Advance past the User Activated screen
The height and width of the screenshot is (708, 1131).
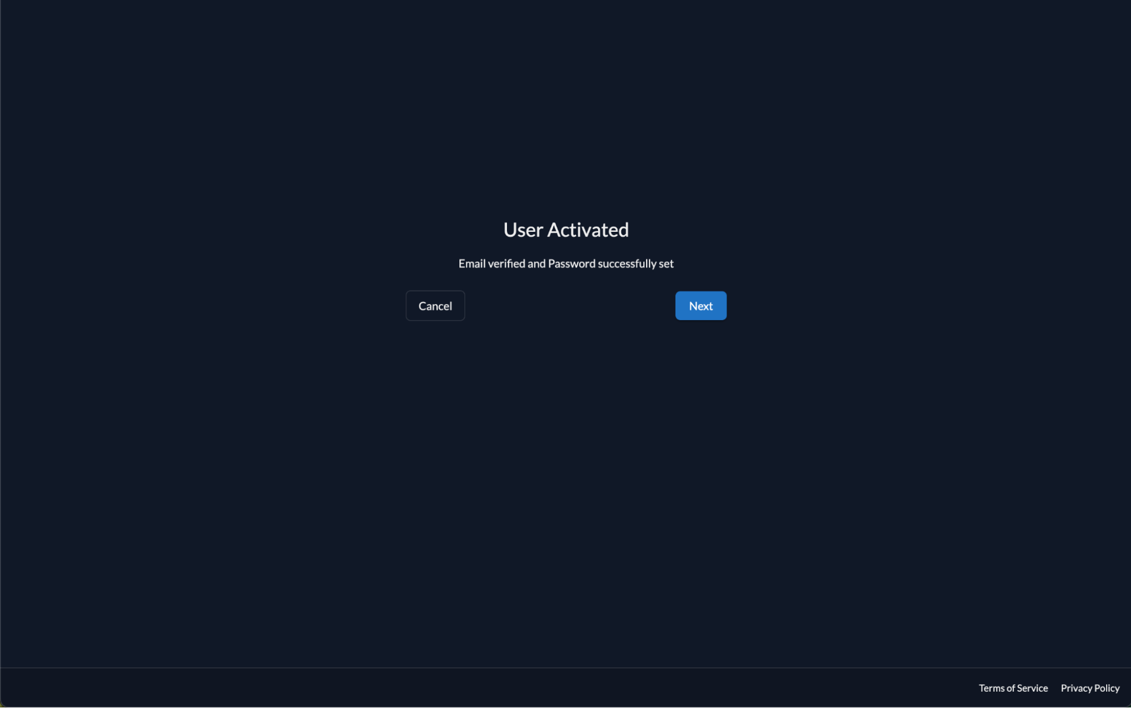(700, 305)
